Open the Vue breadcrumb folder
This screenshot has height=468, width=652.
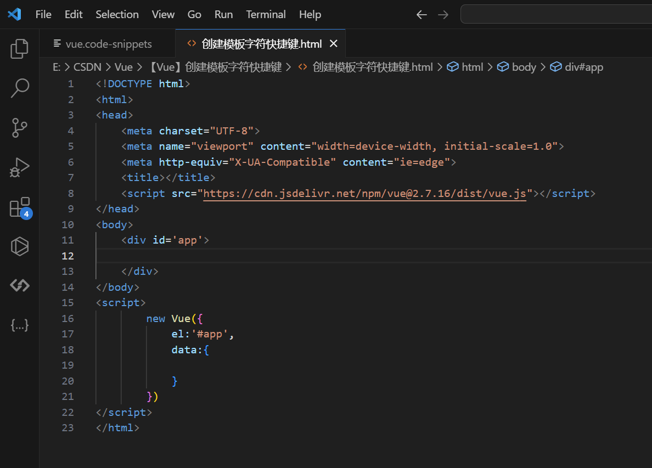point(123,67)
